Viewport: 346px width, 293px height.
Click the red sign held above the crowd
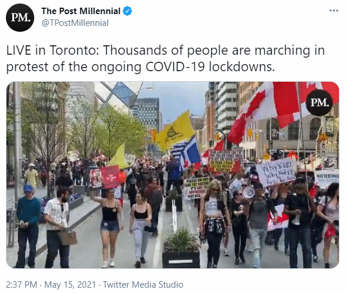tap(110, 177)
